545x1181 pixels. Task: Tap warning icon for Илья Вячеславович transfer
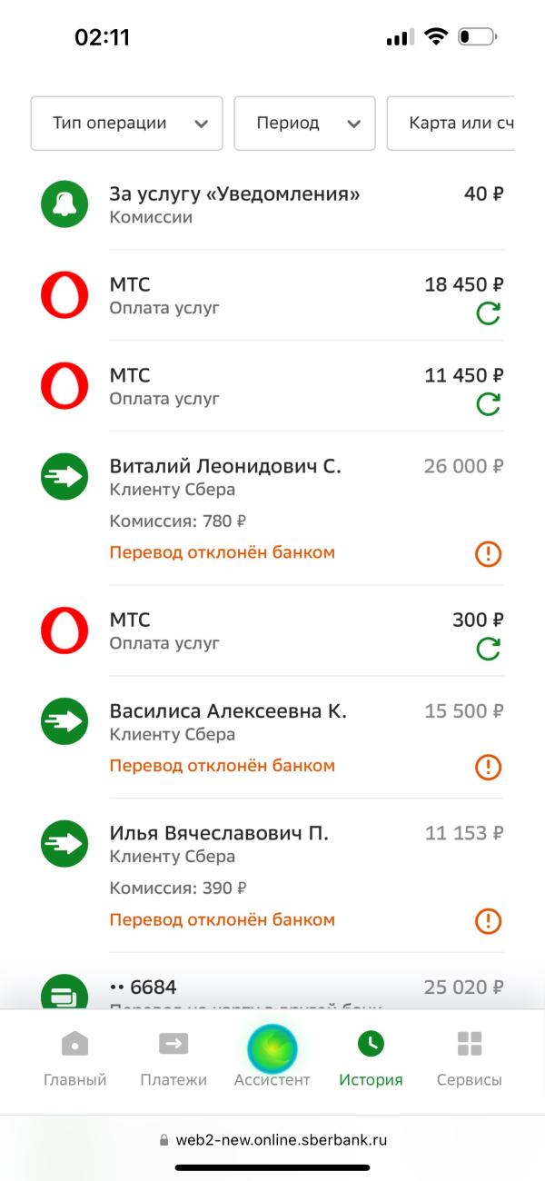(489, 920)
